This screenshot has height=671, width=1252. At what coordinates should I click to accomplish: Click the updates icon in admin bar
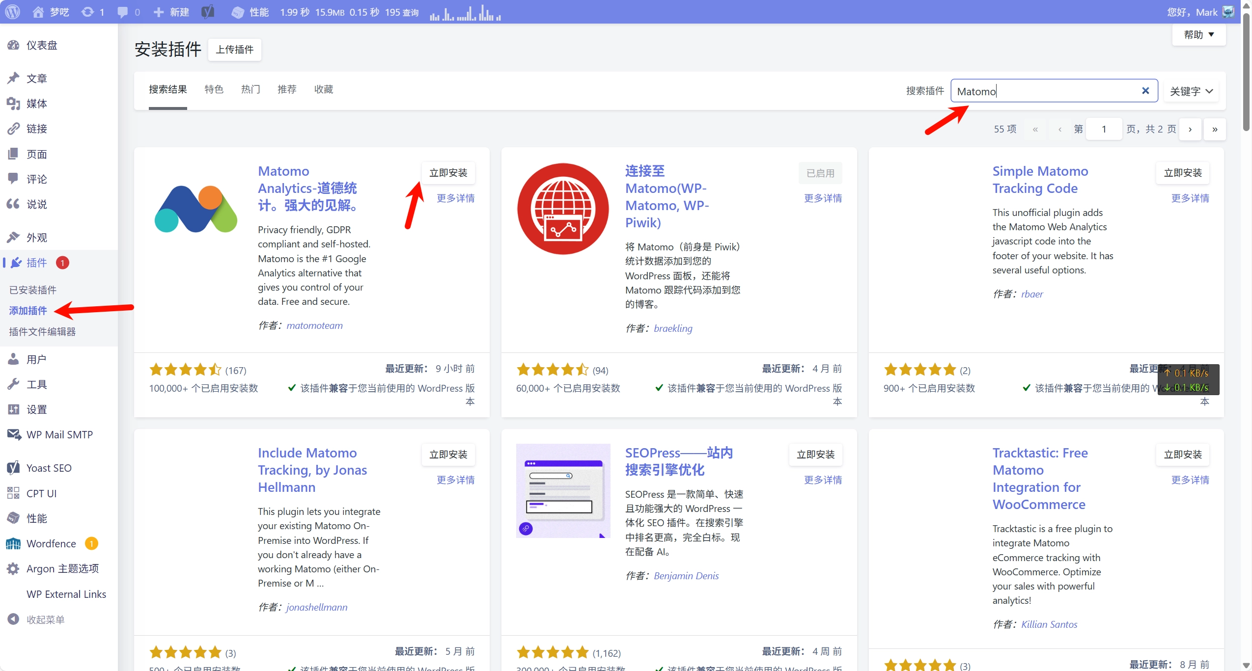point(93,12)
